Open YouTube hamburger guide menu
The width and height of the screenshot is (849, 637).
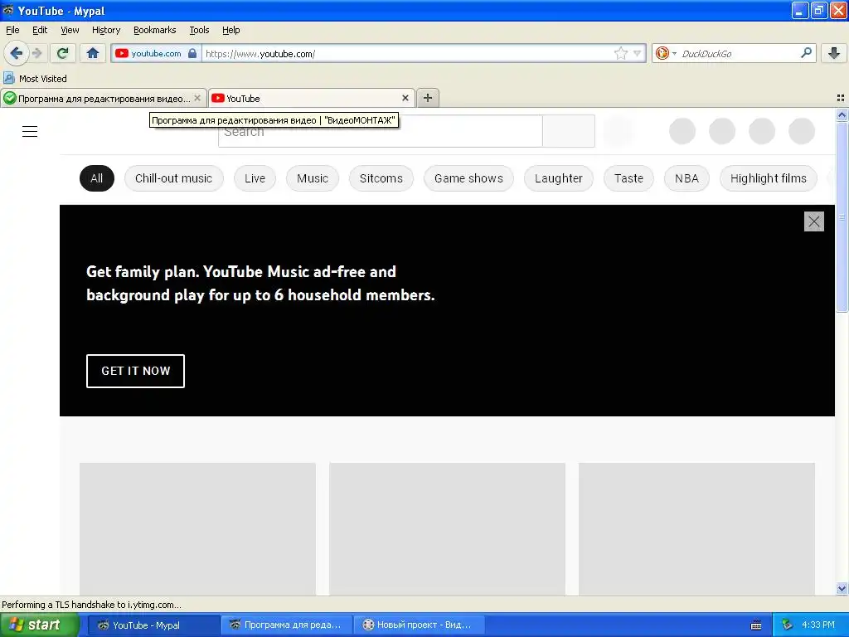click(x=30, y=132)
